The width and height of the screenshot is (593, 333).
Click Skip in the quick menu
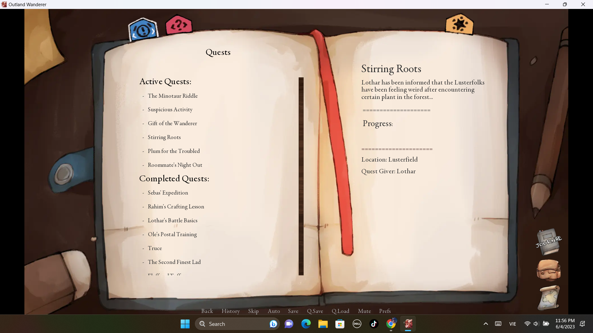[253, 311]
